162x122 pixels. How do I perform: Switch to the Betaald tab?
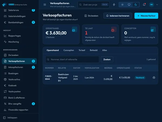coord(94,50)
